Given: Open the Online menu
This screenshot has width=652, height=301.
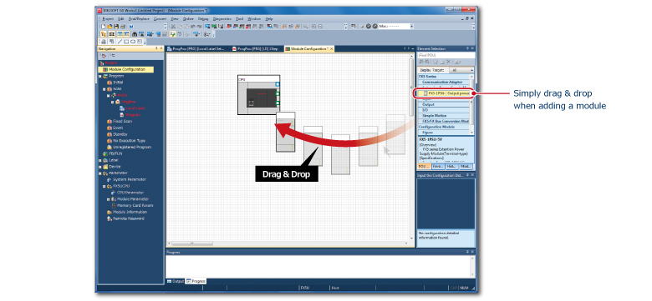Looking at the screenshot, I should pos(188,19).
